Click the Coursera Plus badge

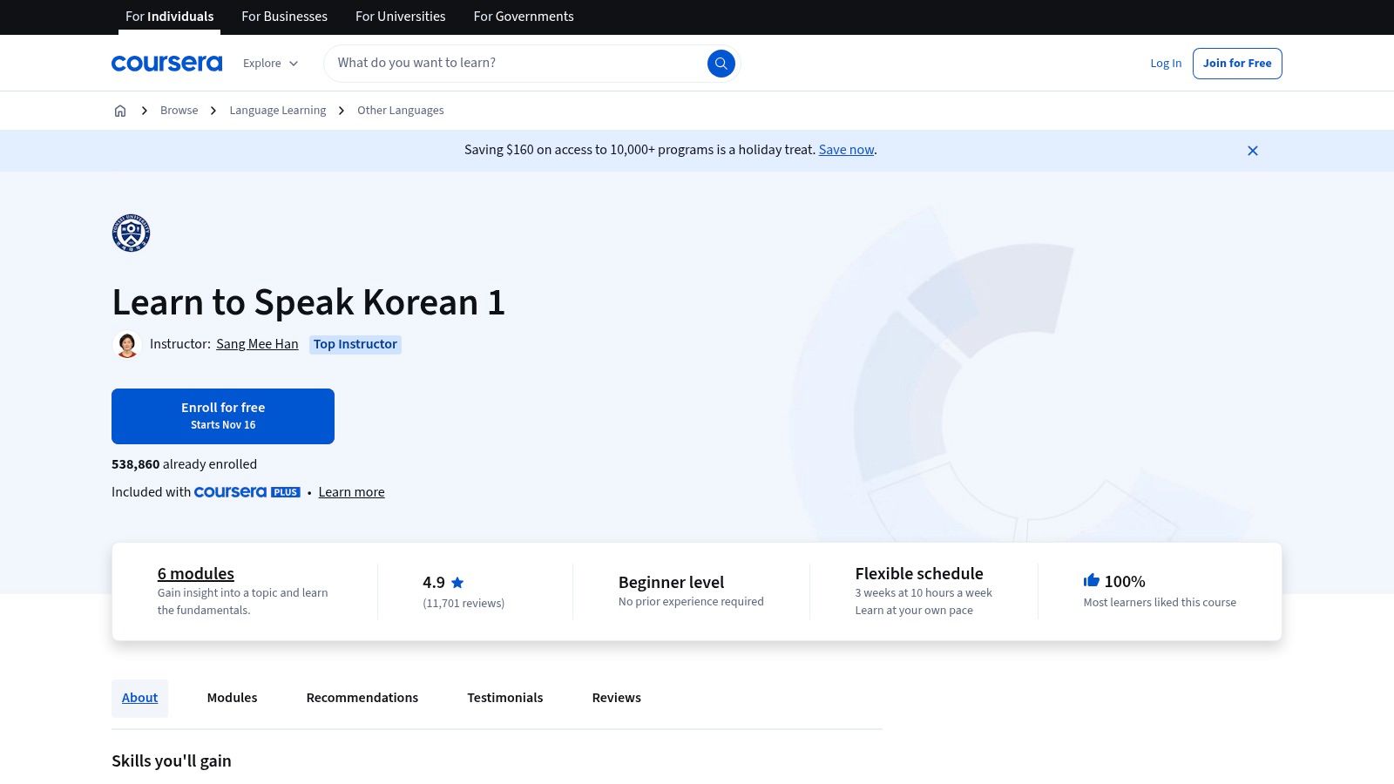(x=247, y=492)
